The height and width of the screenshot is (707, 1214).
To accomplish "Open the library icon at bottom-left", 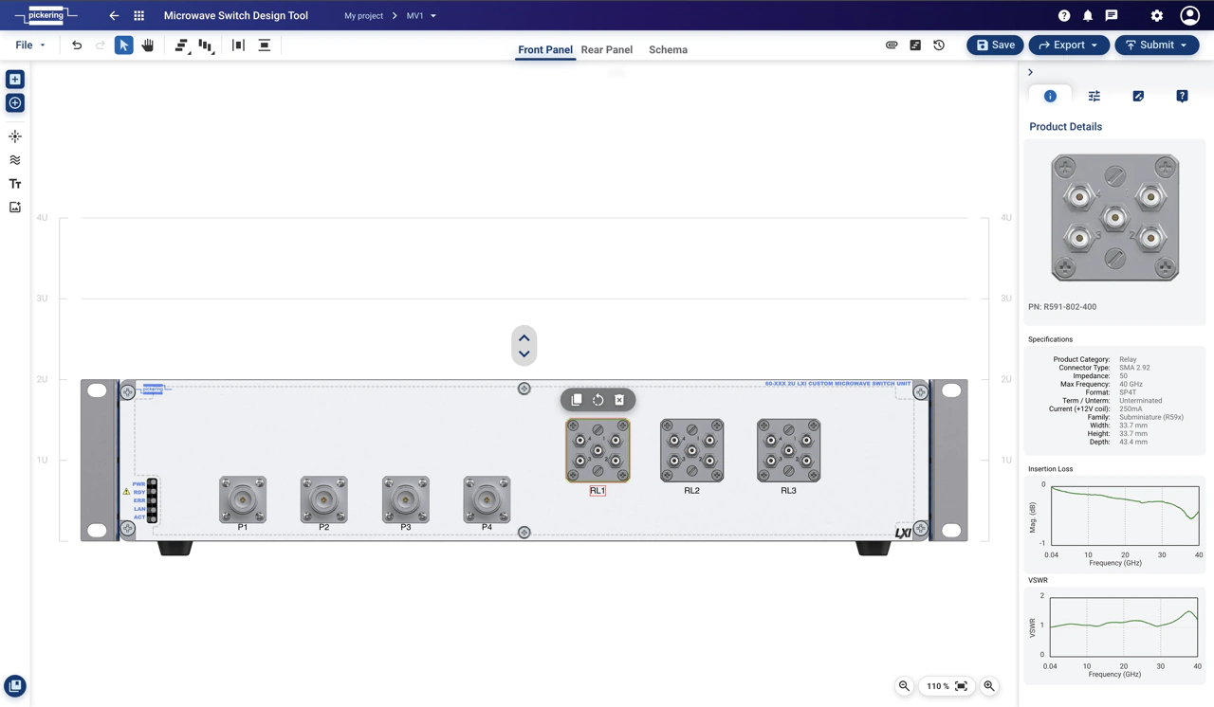I will pos(15,686).
